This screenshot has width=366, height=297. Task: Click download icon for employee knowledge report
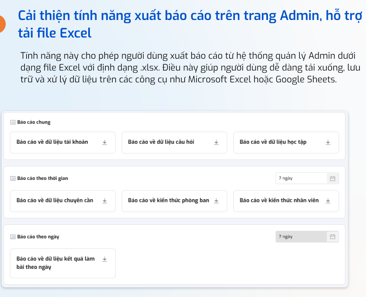click(328, 201)
